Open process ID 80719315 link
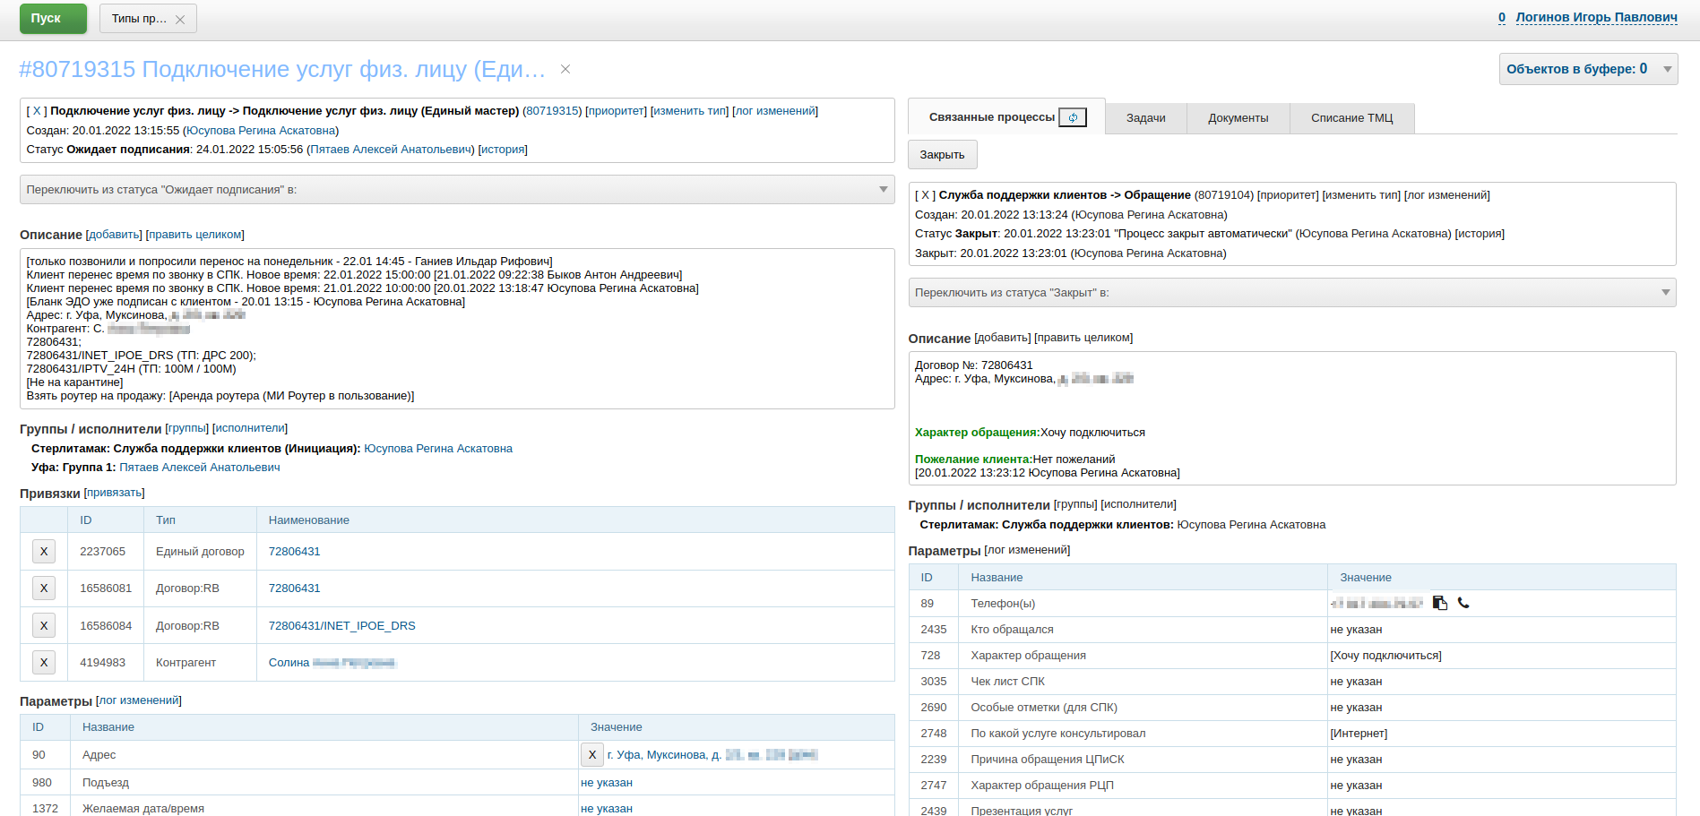Viewport: 1700px width, 816px height. point(552,111)
